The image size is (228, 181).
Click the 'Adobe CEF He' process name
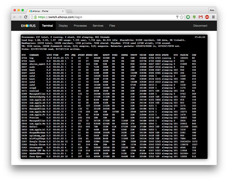point(37,151)
